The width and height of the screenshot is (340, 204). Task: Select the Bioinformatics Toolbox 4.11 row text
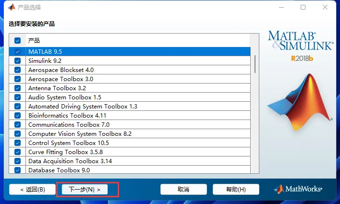[x=67, y=115]
